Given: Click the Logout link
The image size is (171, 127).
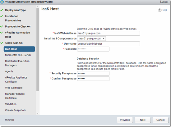Looking at the screenshot, I should [x=164, y=2].
